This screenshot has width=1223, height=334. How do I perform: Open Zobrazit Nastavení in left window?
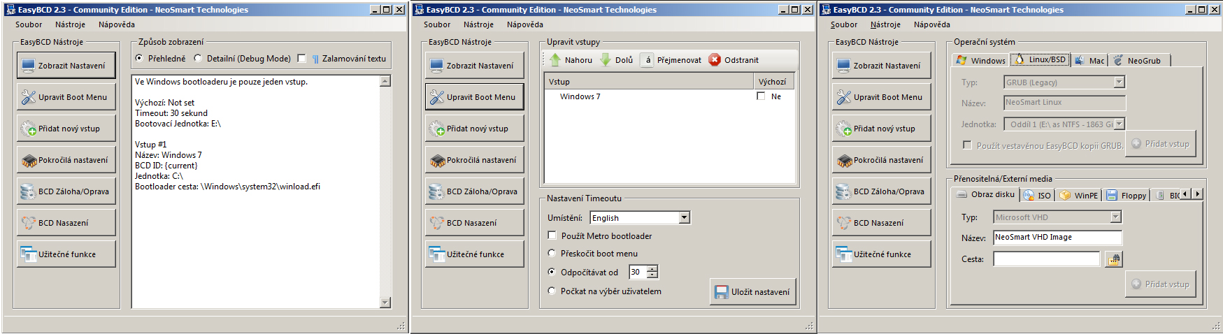[66, 66]
